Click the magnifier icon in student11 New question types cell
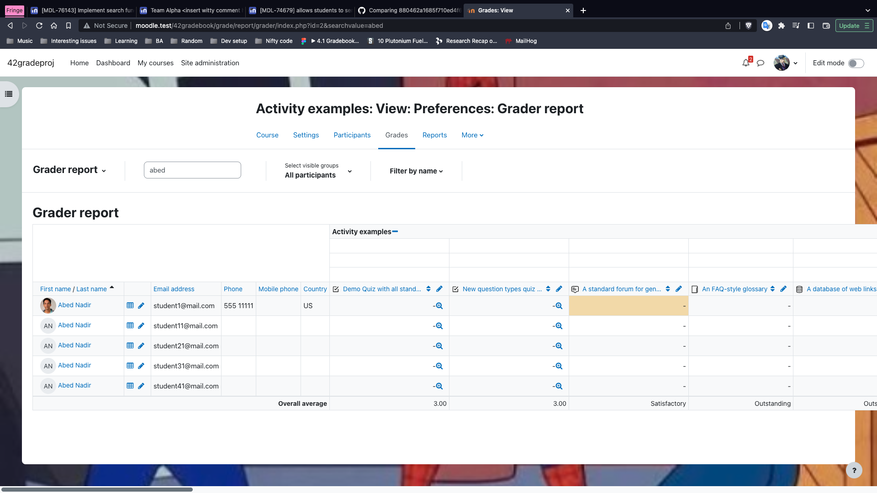This screenshot has height=493, width=877. (x=559, y=326)
